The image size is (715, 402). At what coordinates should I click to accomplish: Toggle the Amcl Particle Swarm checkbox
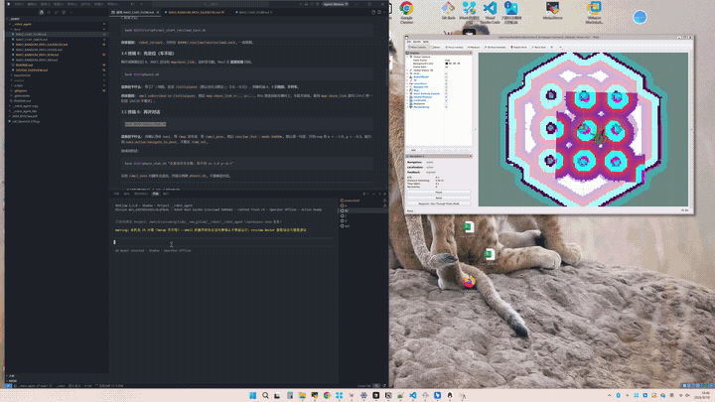tap(447, 94)
